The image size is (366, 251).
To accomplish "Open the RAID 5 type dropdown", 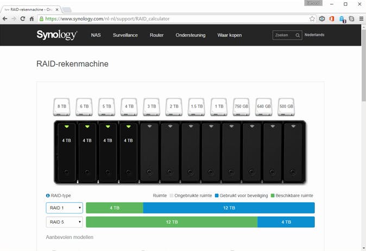I will click(65, 222).
